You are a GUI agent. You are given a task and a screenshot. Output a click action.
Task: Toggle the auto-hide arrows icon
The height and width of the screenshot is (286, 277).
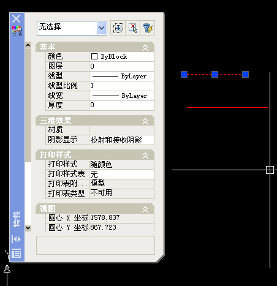pyautogui.click(x=16, y=239)
